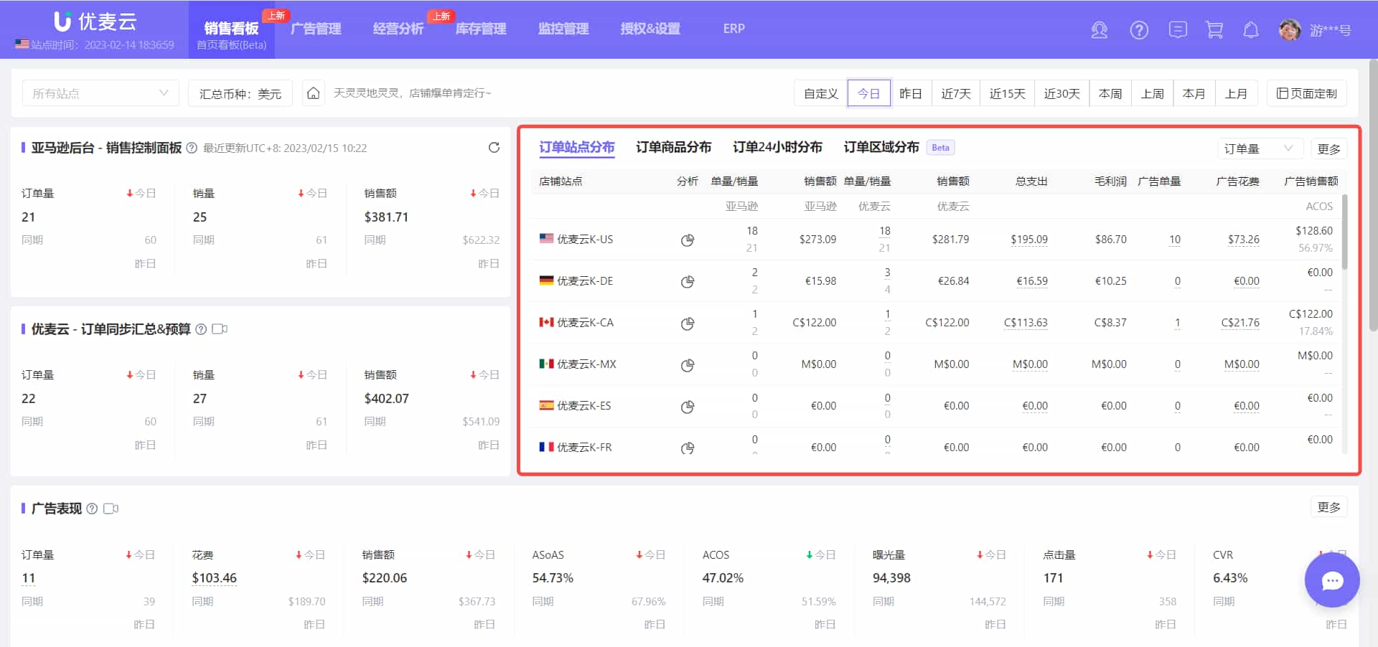
Task: Open the 广告管理 menu
Action: (316, 29)
